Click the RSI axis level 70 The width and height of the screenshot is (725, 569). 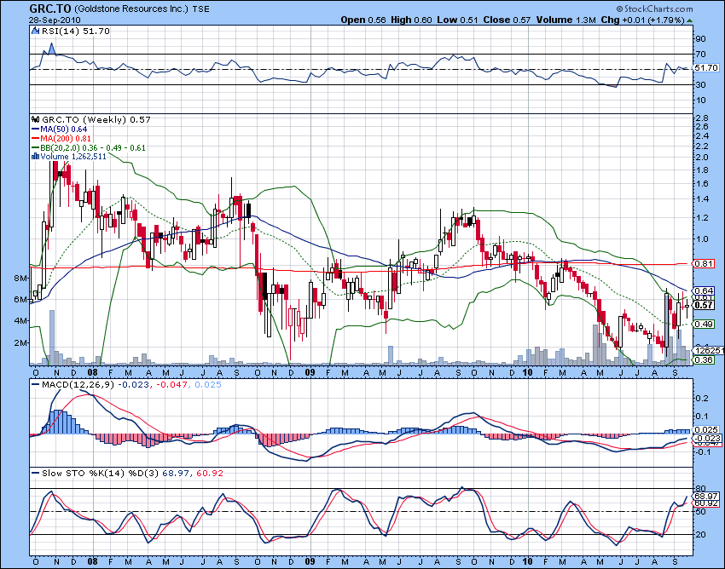pos(701,55)
